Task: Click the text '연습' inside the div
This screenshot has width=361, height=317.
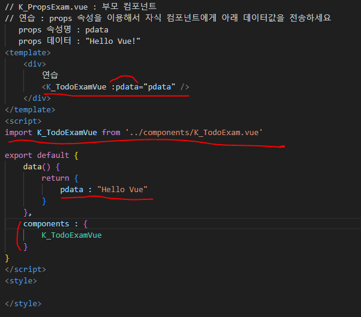Action: (50, 75)
